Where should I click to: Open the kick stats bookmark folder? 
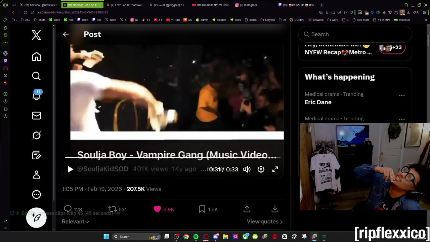tap(360, 20)
